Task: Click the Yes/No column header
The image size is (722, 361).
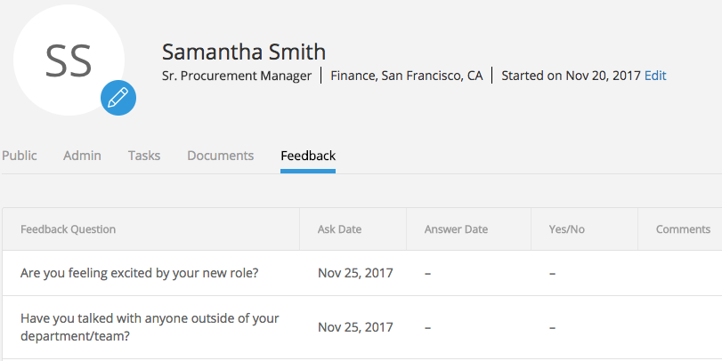Action: (x=566, y=229)
